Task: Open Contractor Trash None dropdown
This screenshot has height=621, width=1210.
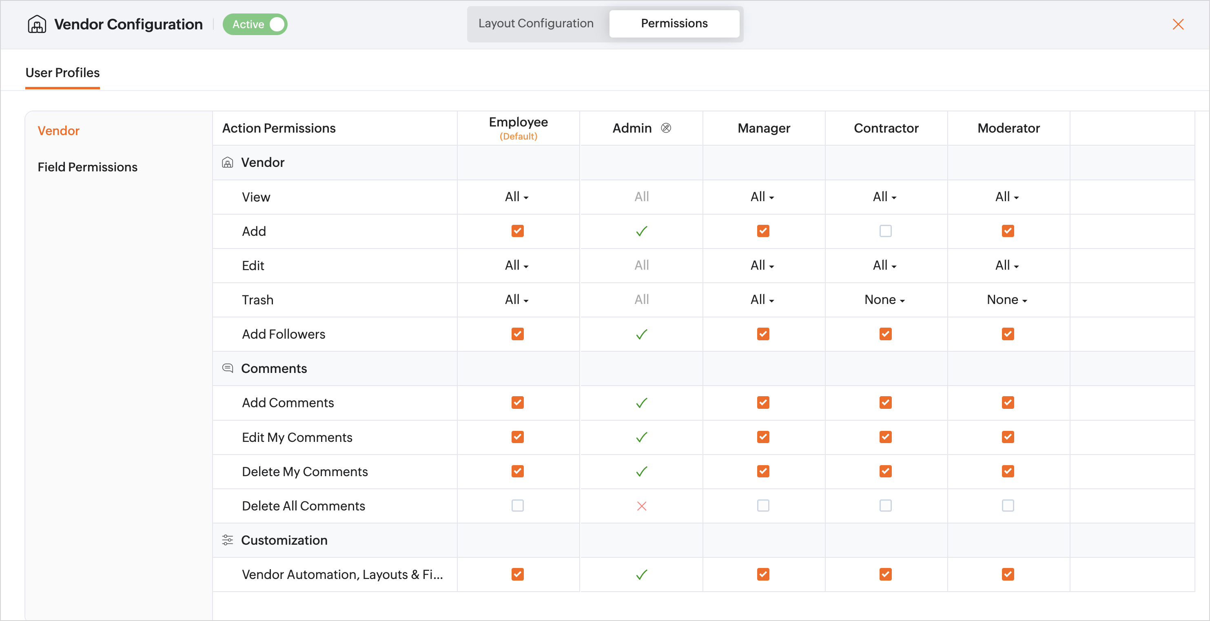Action: (884, 300)
